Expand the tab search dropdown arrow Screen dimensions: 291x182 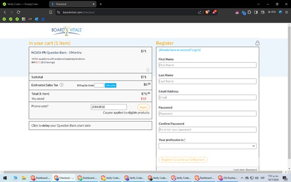point(258,4)
